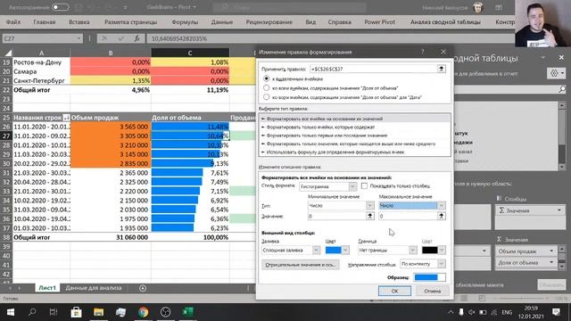Open the black border color picker
Viewport: 571px width, 321px height.
[x=442, y=250]
